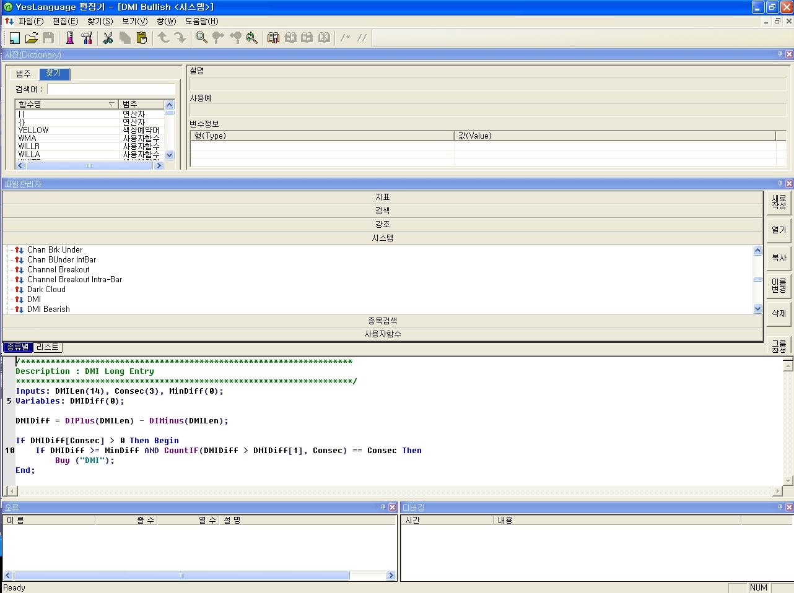
Task: Click the scissors Cut icon
Action: tap(108, 38)
